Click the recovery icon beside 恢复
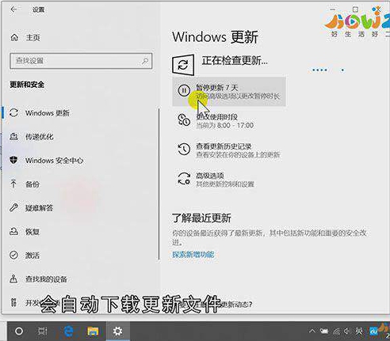390x341 pixels. 13,232
